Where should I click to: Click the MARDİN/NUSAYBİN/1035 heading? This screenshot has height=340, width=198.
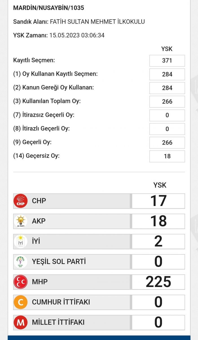point(49,8)
